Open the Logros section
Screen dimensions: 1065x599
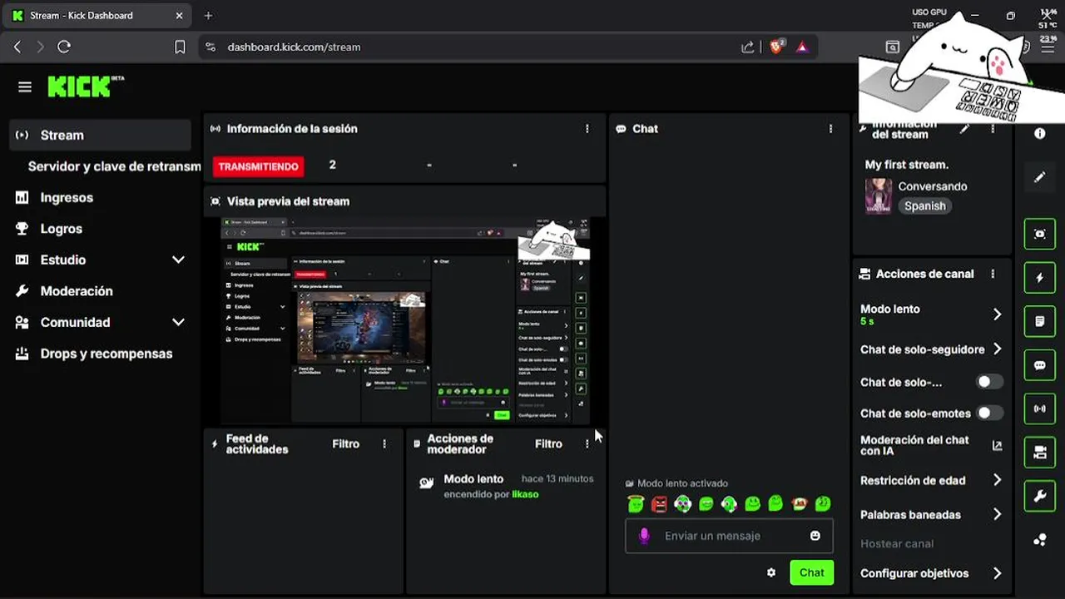coord(61,229)
